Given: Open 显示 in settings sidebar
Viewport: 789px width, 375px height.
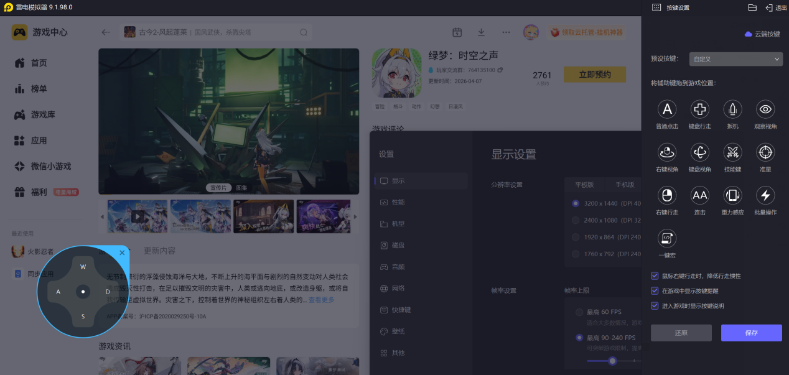Looking at the screenshot, I should [x=421, y=181].
